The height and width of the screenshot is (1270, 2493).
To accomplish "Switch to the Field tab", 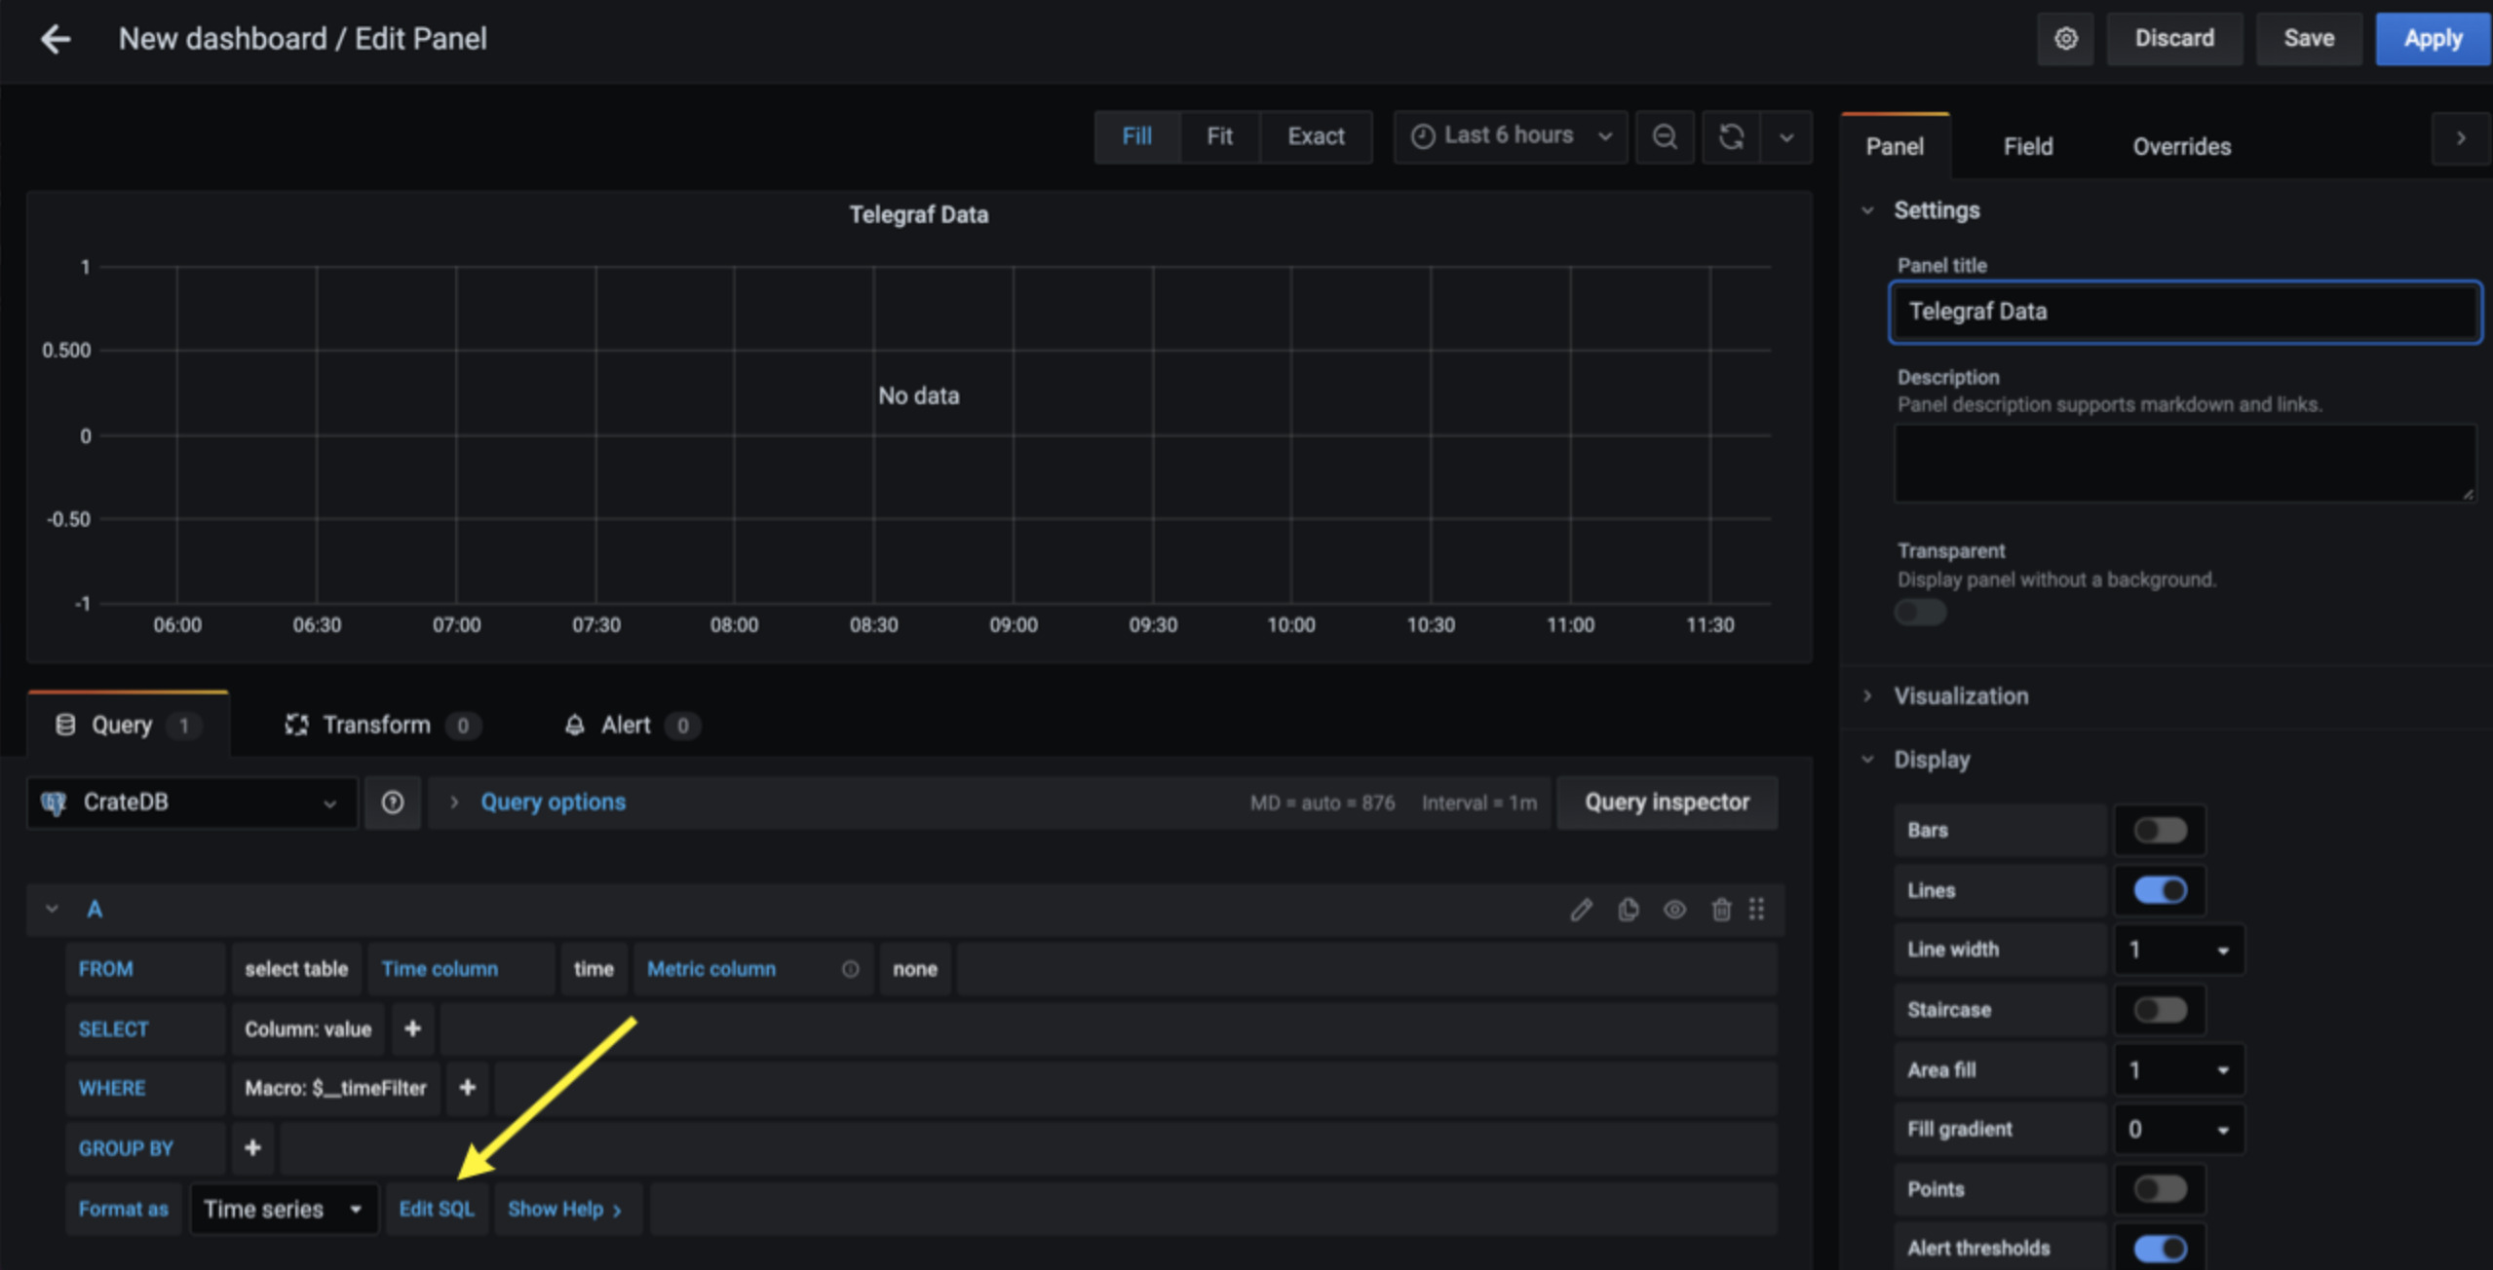I will pyautogui.click(x=2028, y=147).
